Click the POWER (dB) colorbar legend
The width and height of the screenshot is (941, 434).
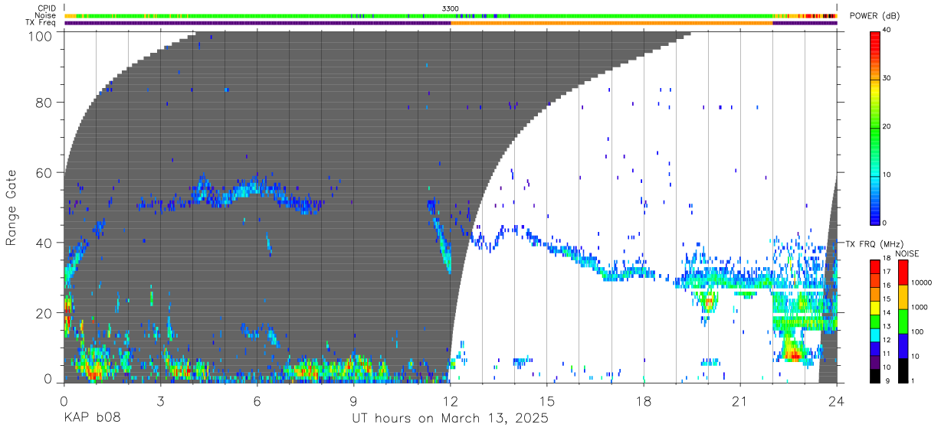[875, 127]
